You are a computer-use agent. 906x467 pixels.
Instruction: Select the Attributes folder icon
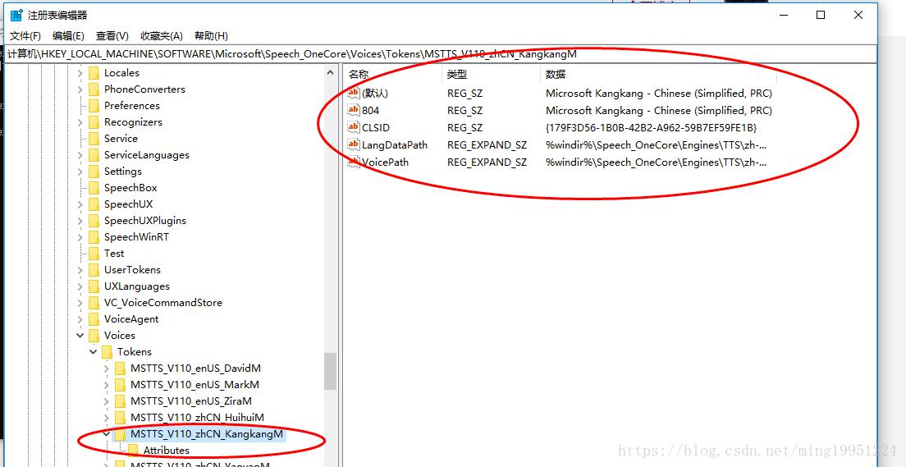(133, 451)
